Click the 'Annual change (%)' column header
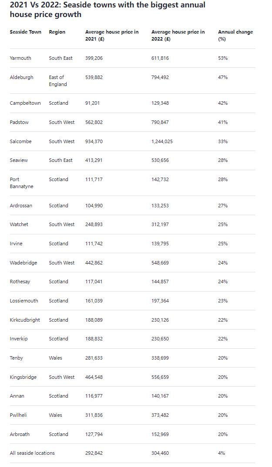The width and height of the screenshot is (272, 467). pos(235,35)
